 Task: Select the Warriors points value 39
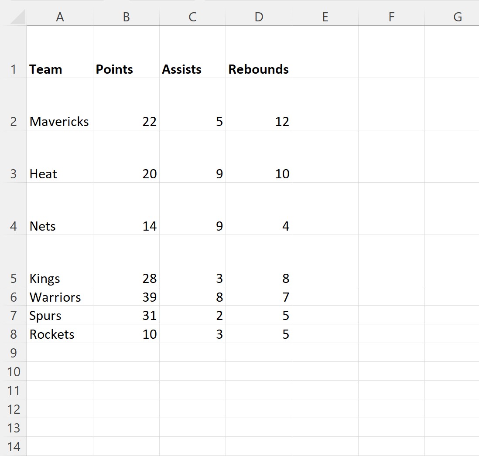[x=126, y=296]
